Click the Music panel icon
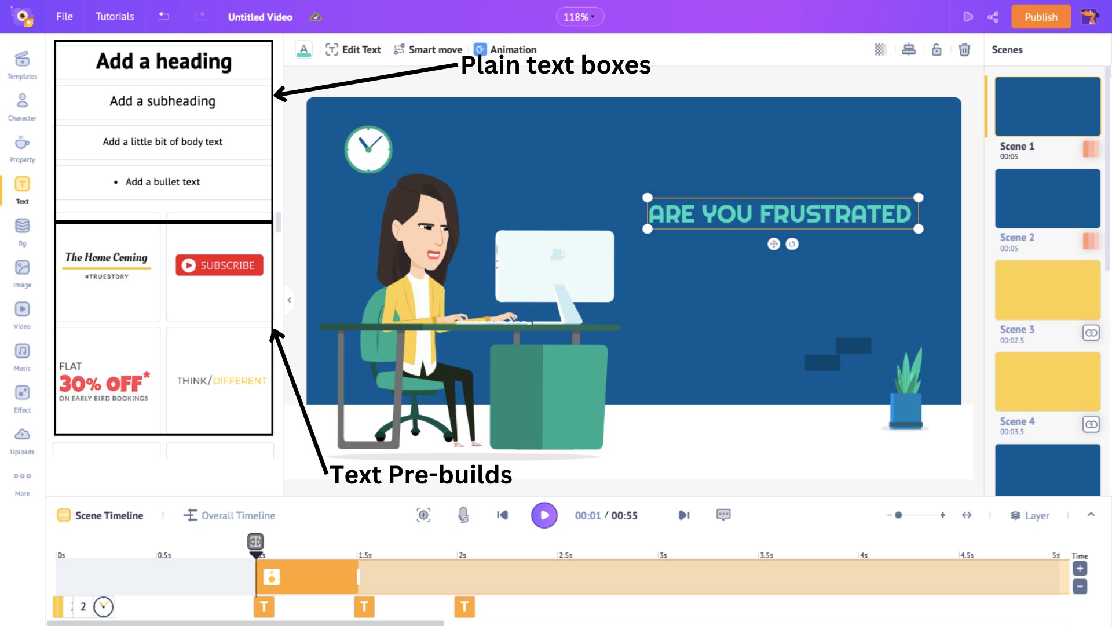Screen dimensions: 1112x626 point(21,351)
